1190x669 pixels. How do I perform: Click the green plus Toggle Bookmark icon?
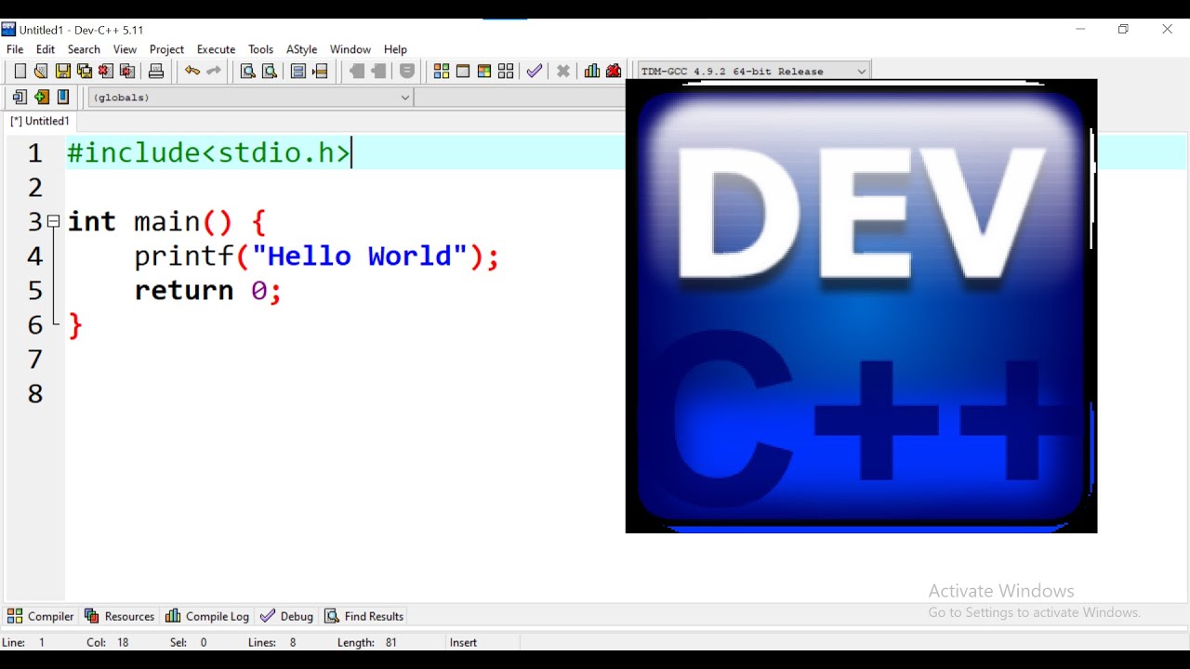tap(41, 97)
